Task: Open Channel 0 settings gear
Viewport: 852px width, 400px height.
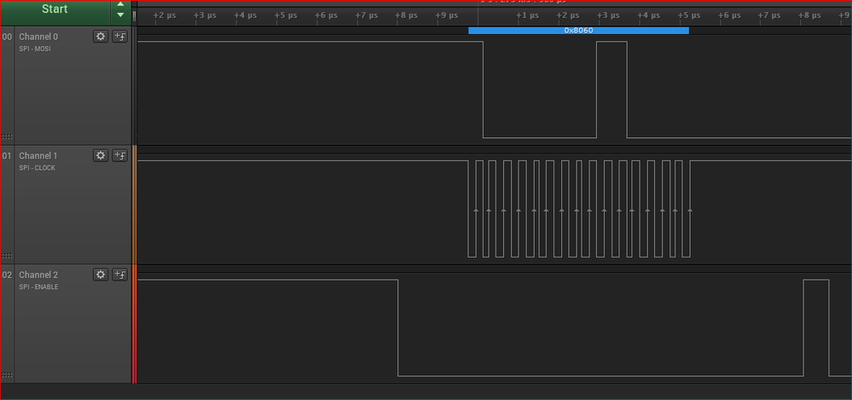Action: coord(101,37)
